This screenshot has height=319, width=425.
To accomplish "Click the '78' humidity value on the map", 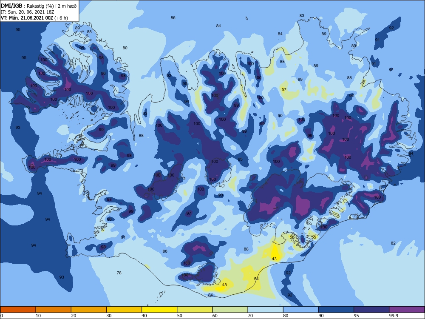I will 119,273.
